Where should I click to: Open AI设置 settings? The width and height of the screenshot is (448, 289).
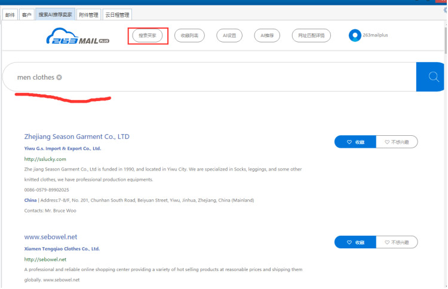229,36
